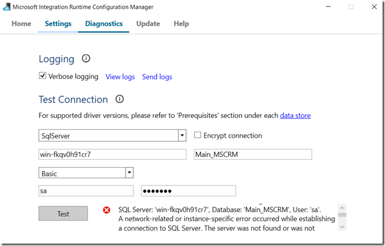Screen dimensions: 385x246
Task: Close the Configuration Manager window
Action: pyautogui.click(x=374, y=7)
